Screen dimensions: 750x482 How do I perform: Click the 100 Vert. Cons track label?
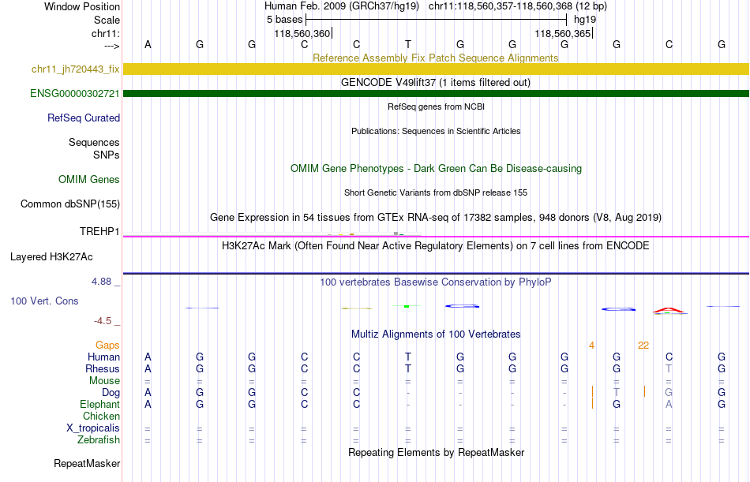[44, 301]
